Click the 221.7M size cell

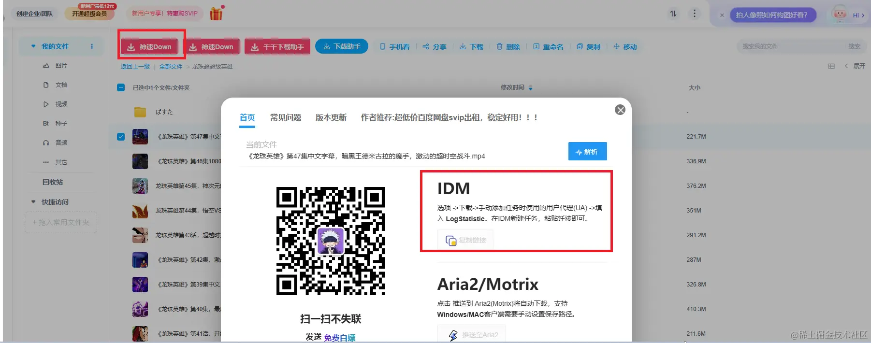696,137
